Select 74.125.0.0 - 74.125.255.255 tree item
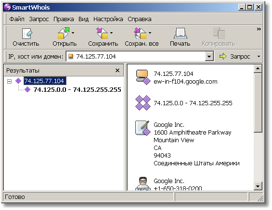The width and height of the screenshot is (272, 210). tap(77, 90)
